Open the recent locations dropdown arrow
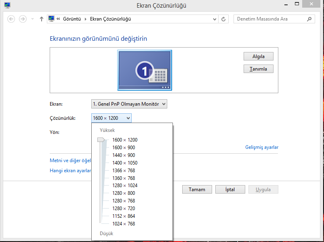Viewport: 324px width, 242px height. (x=32, y=19)
